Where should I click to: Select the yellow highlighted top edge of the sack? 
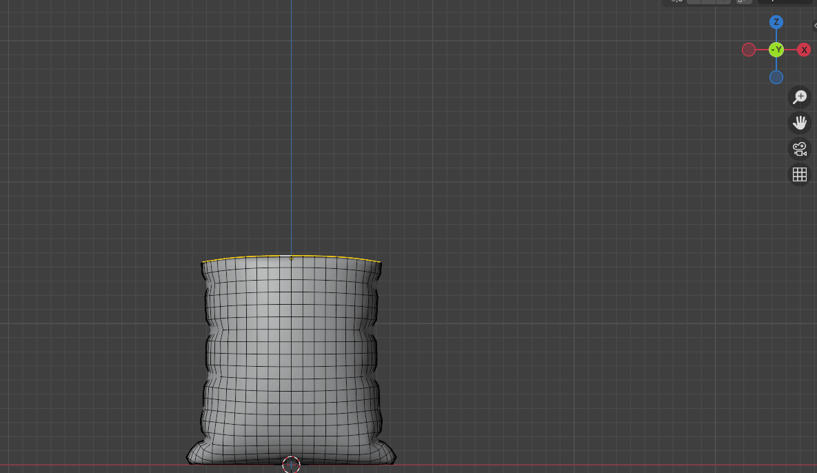331,257
